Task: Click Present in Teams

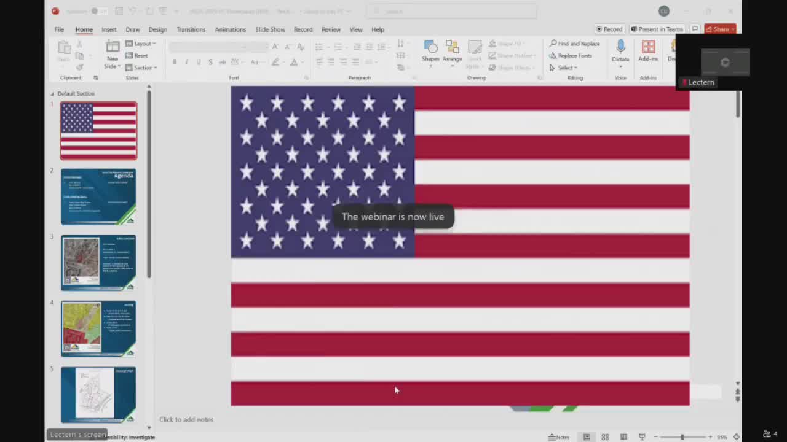Action: (657, 29)
